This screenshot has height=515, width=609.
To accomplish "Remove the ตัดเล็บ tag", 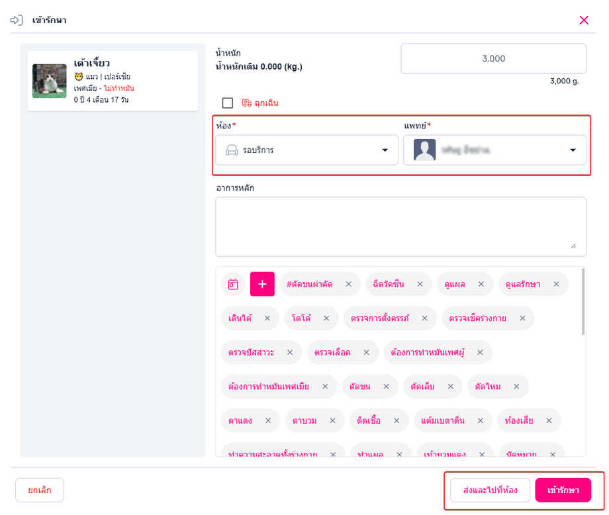I will click(x=451, y=387).
